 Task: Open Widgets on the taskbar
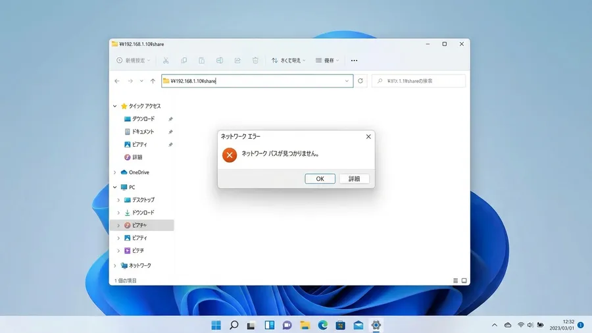coord(270,325)
